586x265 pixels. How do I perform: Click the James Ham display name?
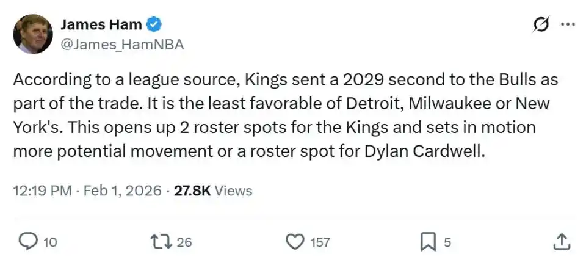click(101, 25)
